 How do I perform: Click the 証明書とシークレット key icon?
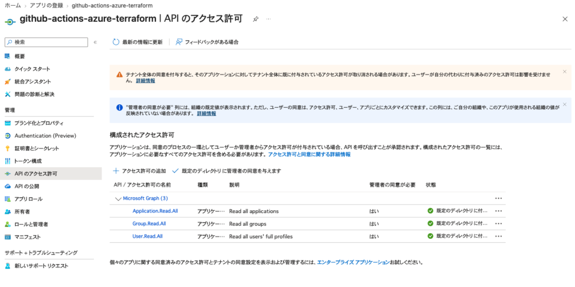[x=7, y=148]
